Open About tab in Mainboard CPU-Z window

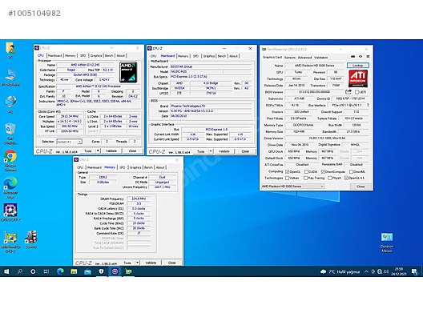coord(234,56)
